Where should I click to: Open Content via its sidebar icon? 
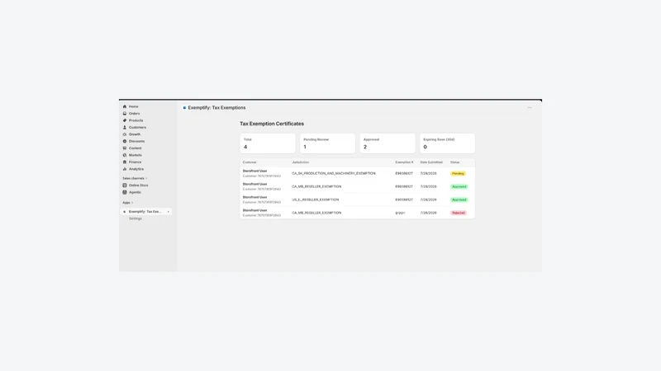pyautogui.click(x=125, y=148)
